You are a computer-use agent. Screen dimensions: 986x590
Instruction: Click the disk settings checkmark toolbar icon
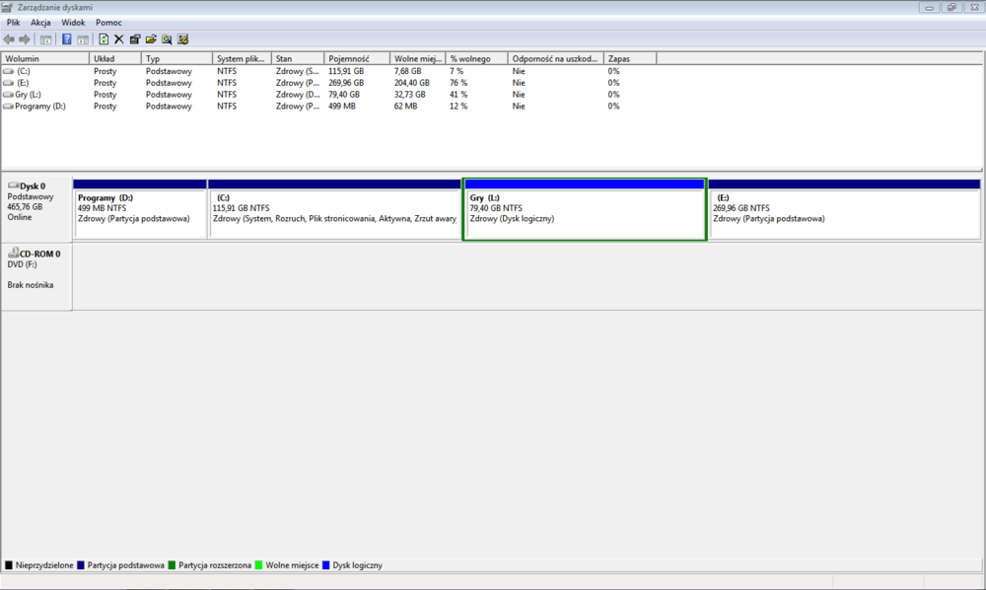pyautogui.click(x=183, y=39)
